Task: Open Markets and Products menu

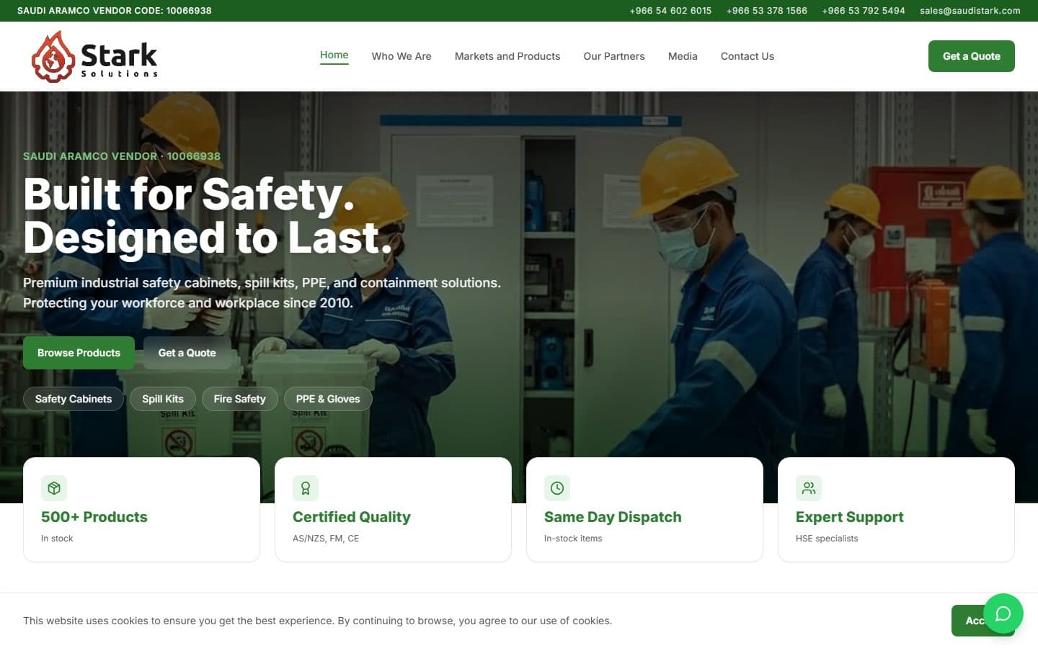Action: (x=507, y=56)
